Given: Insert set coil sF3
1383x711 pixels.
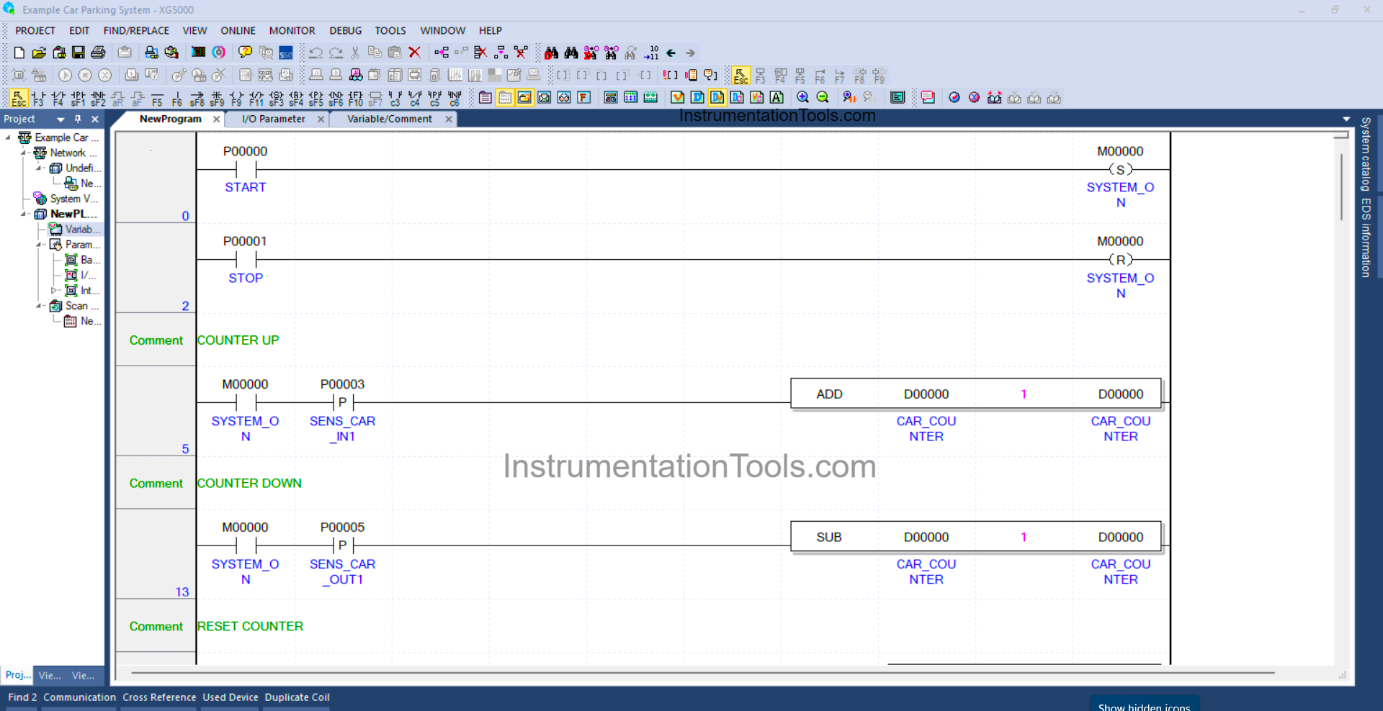Looking at the screenshot, I should [x=276, y=98].
